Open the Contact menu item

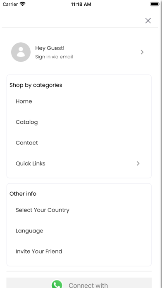click(x=27, y=143)
